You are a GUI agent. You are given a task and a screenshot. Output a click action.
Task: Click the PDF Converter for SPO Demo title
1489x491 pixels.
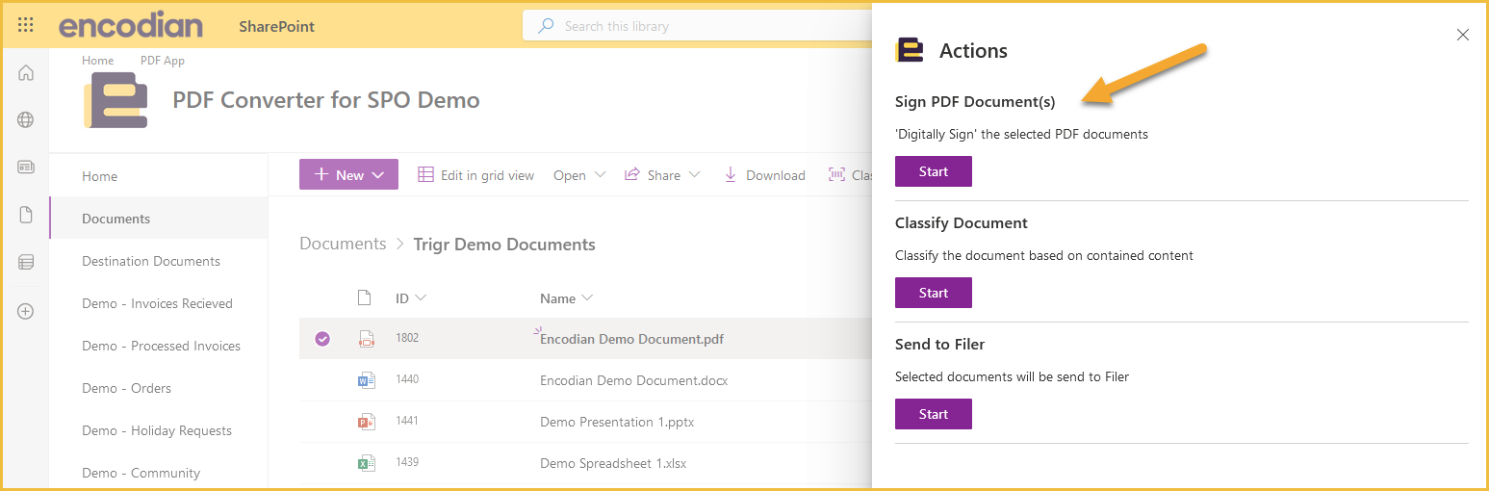click(x=326, y=99)
